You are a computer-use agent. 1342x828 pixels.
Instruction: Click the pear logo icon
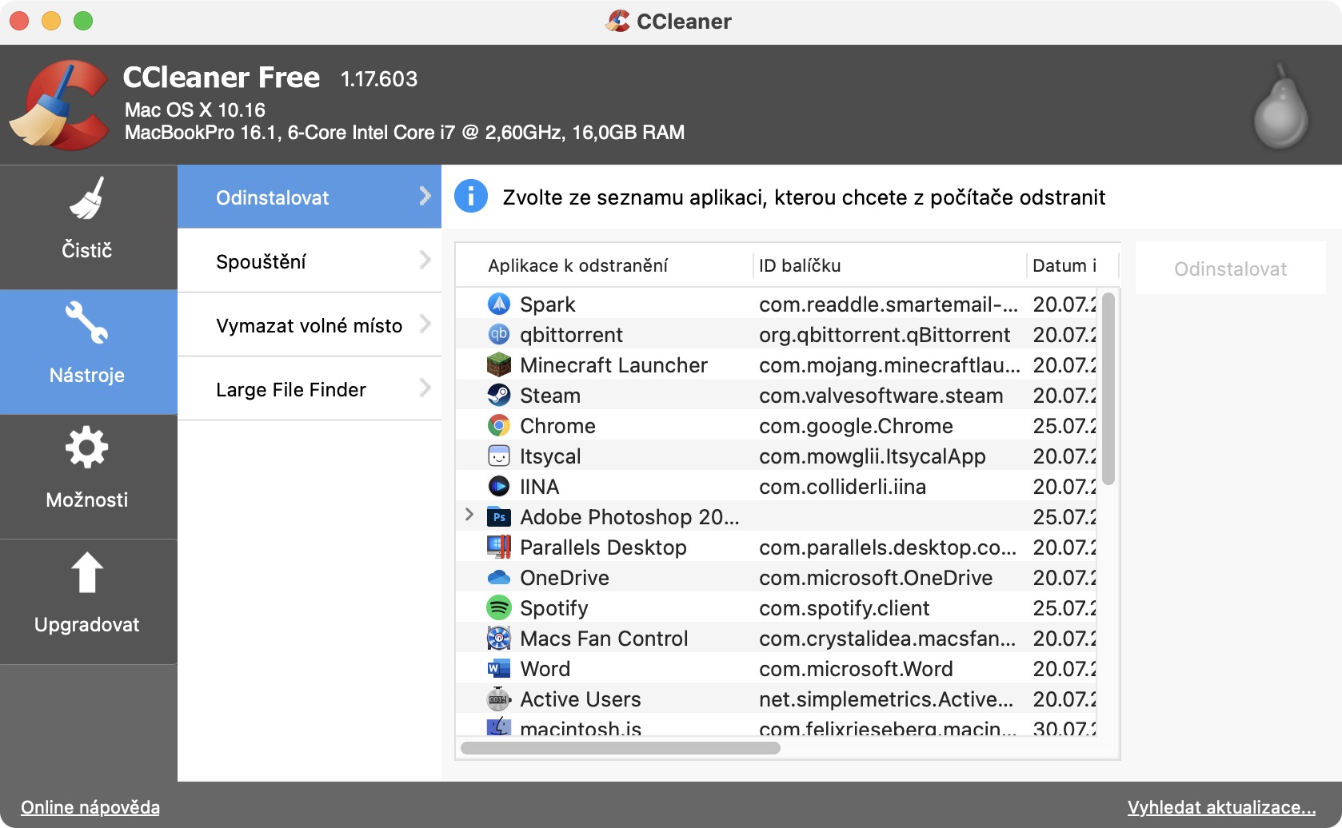(1280, 106)
